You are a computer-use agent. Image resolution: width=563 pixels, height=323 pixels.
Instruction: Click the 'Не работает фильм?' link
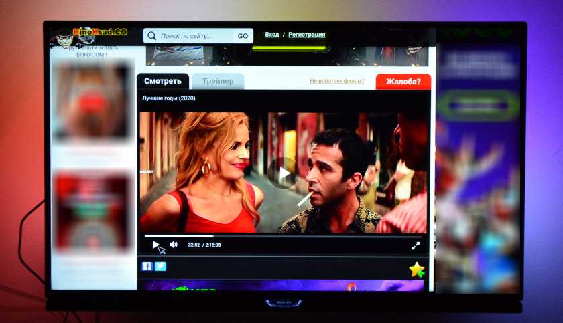[336, 81]
